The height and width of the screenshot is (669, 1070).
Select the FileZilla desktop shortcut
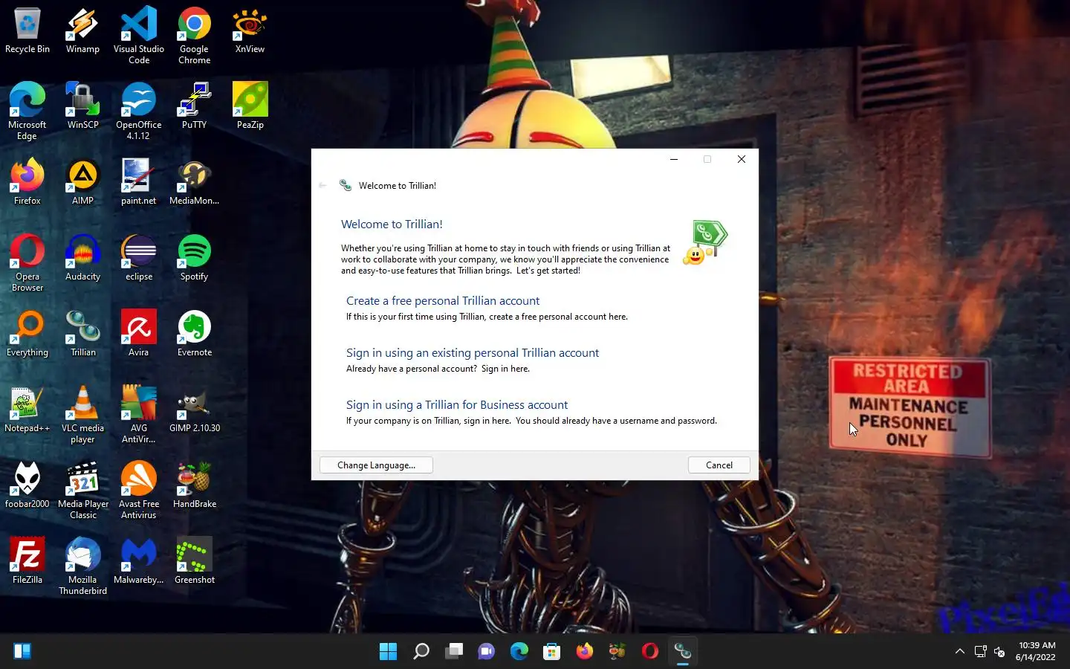[27, 561]
